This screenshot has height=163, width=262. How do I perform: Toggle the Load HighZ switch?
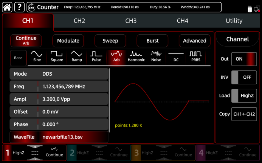(x=244, y=96)
